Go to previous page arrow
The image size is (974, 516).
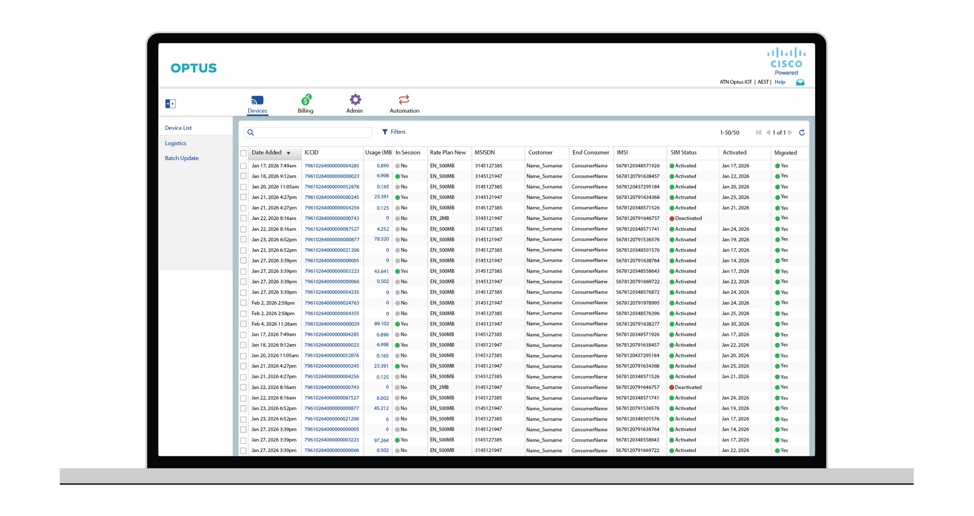(768, 132)
